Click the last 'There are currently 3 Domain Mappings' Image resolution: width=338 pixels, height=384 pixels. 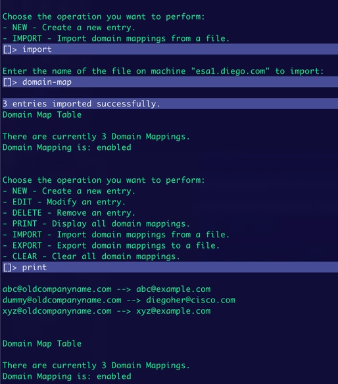(96, 366)
